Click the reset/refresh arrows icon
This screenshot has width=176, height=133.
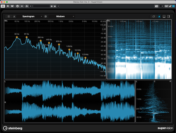154,16
